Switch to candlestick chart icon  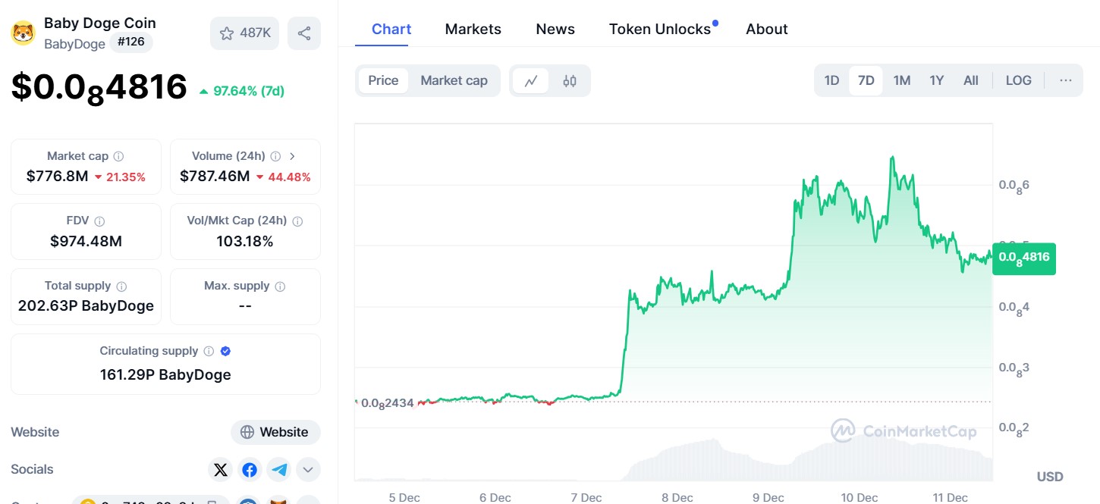[x=570, y=80]
